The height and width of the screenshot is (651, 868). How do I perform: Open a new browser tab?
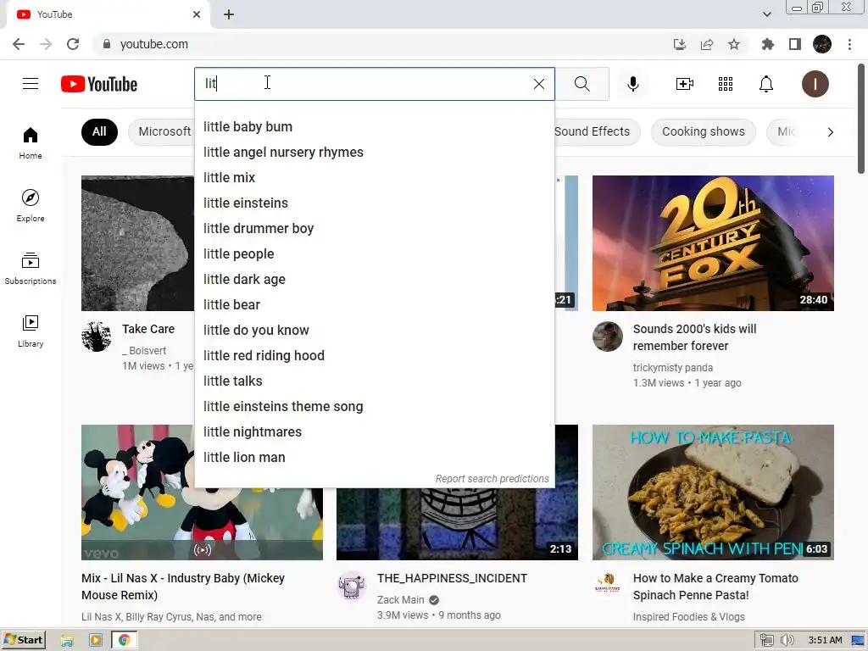pos(229,14)
